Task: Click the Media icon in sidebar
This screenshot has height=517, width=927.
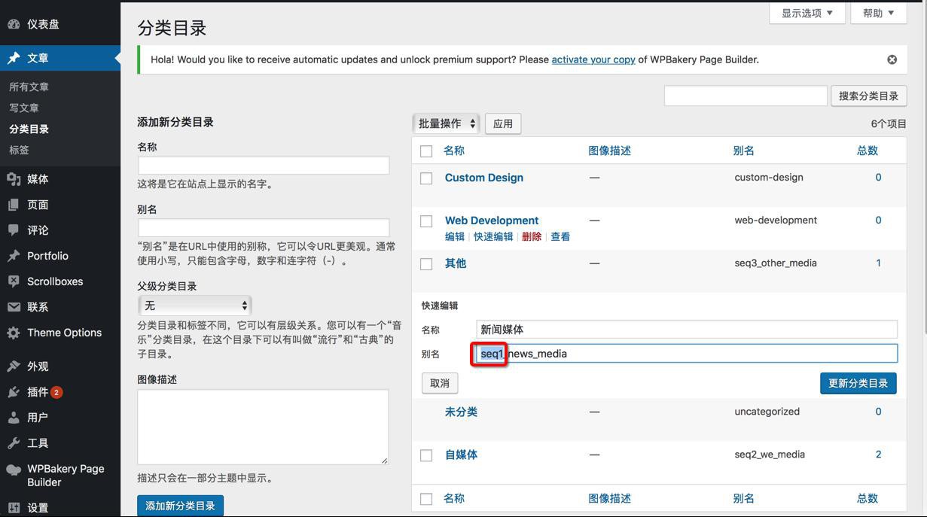Action: click(x=14, y=179)
